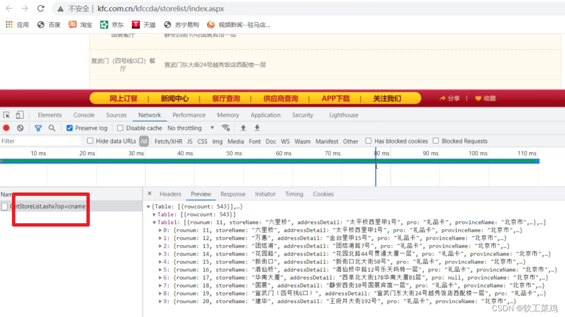Go forward using the browser forward arrow
The width and height of the screenshot is (565, 317).
pyautogui.click(x=25, y=8)
